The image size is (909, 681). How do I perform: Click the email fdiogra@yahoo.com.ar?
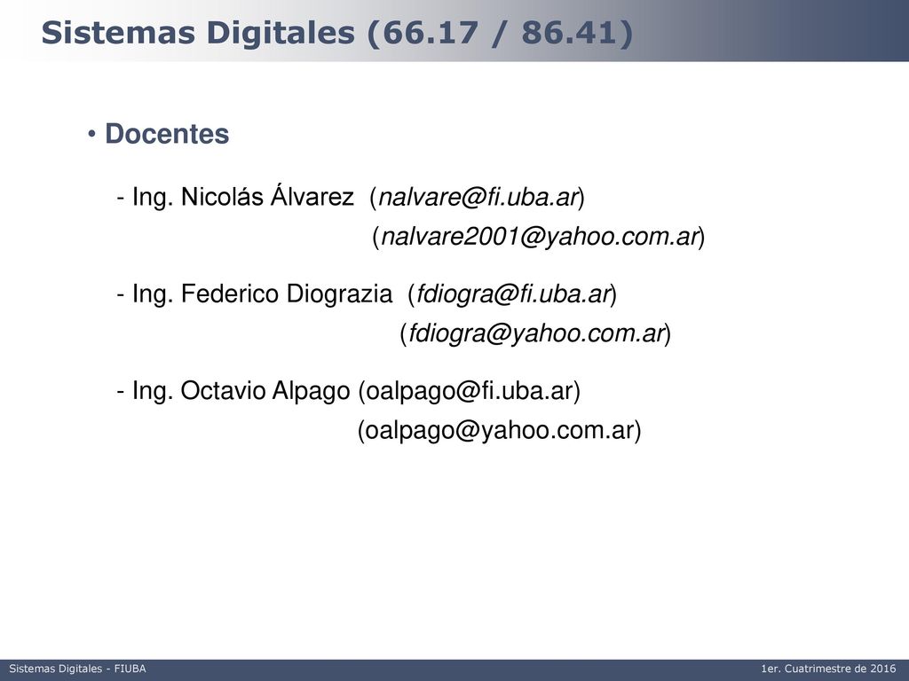coord(535,333)
